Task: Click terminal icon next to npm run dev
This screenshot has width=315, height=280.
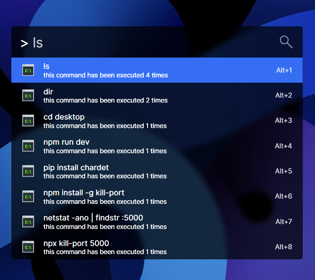Action: (x=28, y=146)
